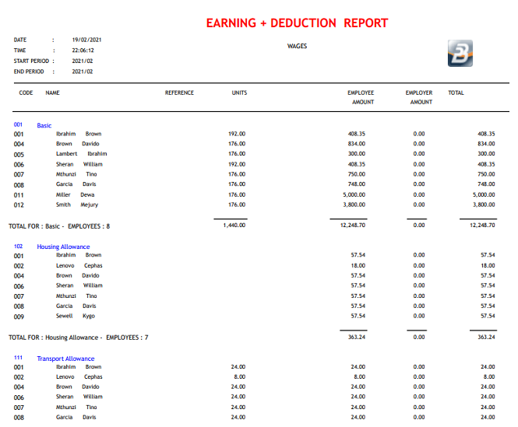This screenshot has height=427, width=518.
Task: Click Lenovo Cephas in Housing Allowance
Action: click(79, 266)
